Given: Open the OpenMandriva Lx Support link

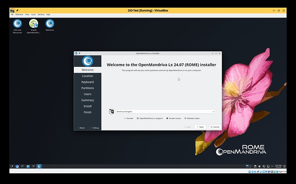Looking at the screenshot, I should tap(150, 118).
